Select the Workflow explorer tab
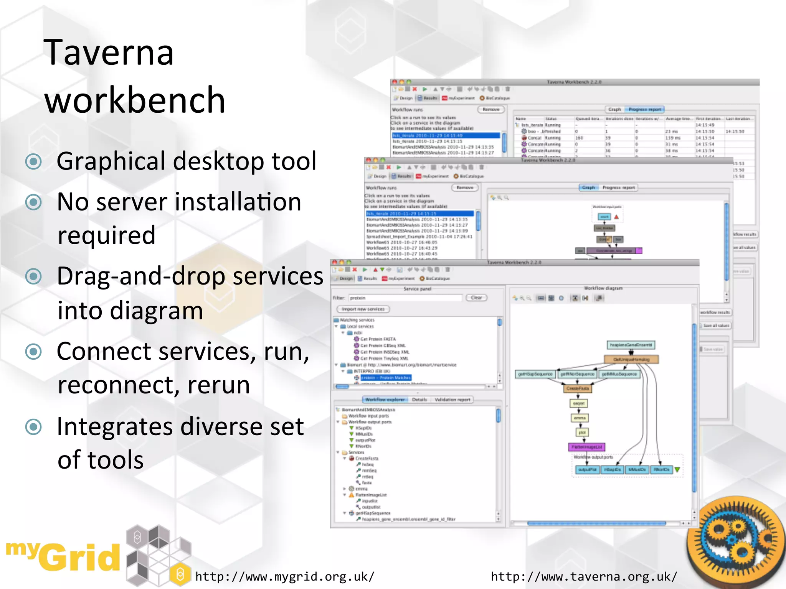 click(385, 400)
